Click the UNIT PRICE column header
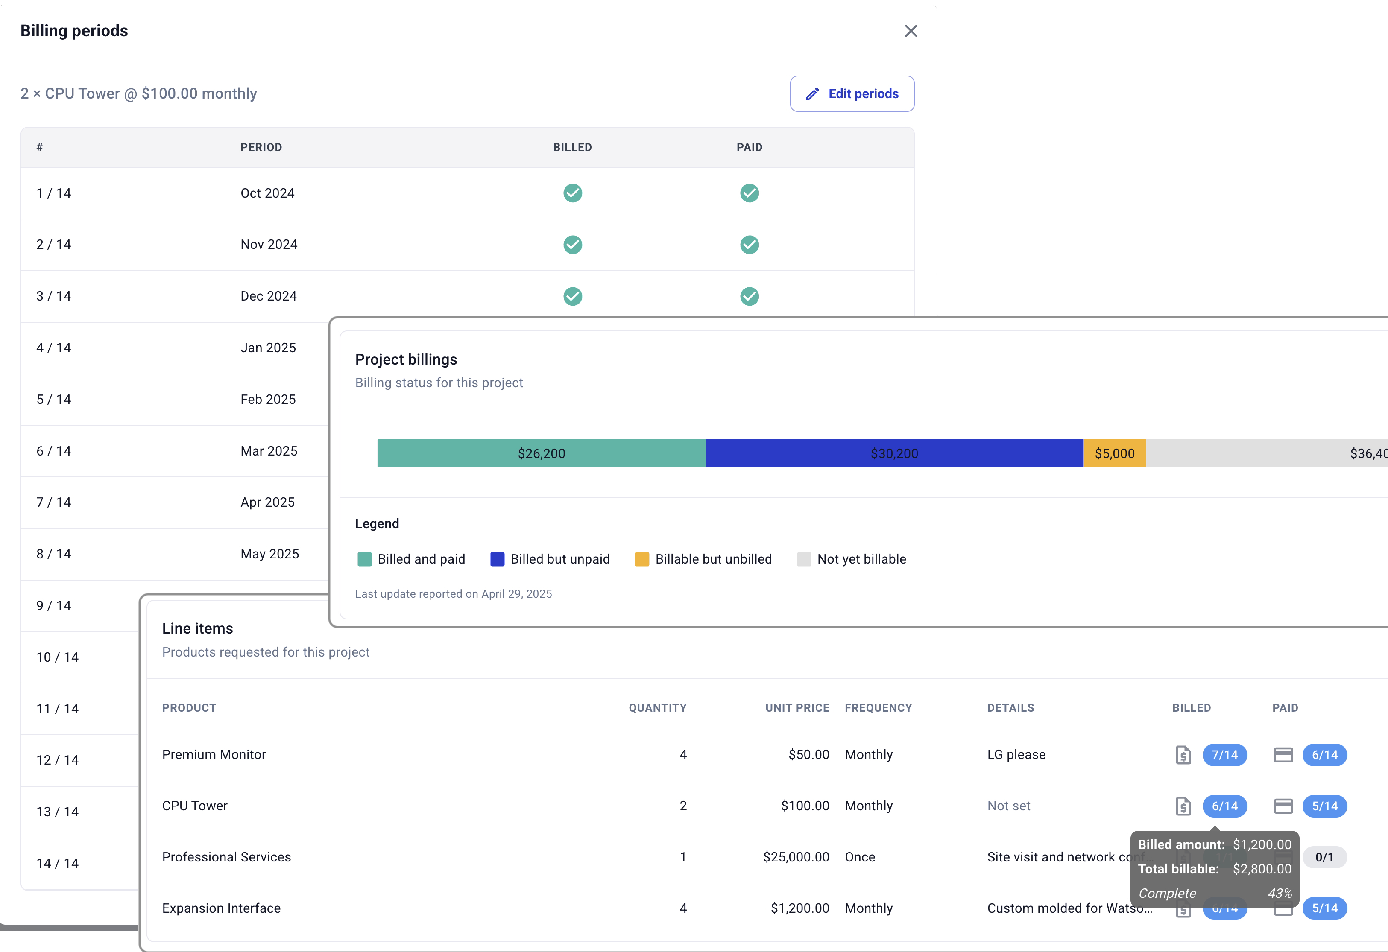This screenshot has width=1388, height=952. pyautogui.click(x=797, y=708)
